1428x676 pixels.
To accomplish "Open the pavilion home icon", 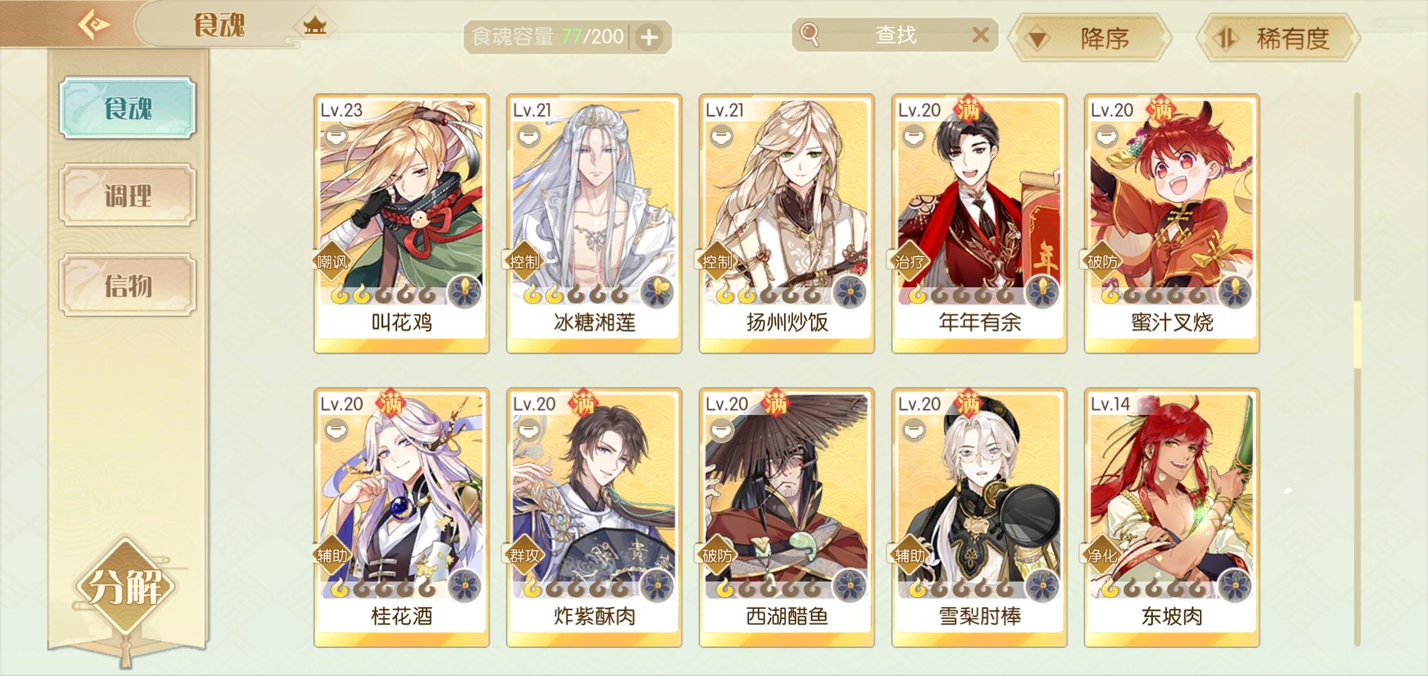I will click(315, 26).
